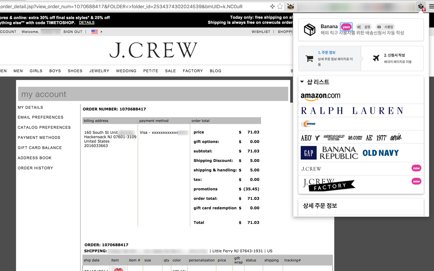Open the WEDDING navigation menu
The height and width of the screenshot is (271, 434).
coord(126,71)
